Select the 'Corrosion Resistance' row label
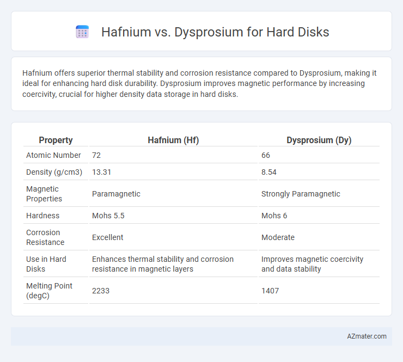The height and width of the screenshot is (362, 403). click(x=45, y=237)
